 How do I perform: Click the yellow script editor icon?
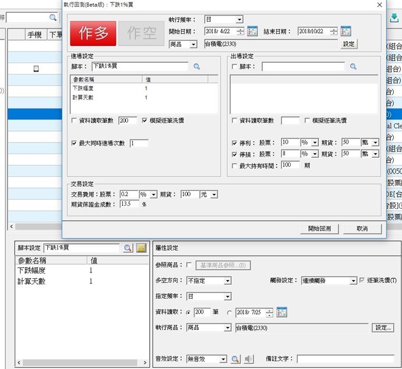141,249
